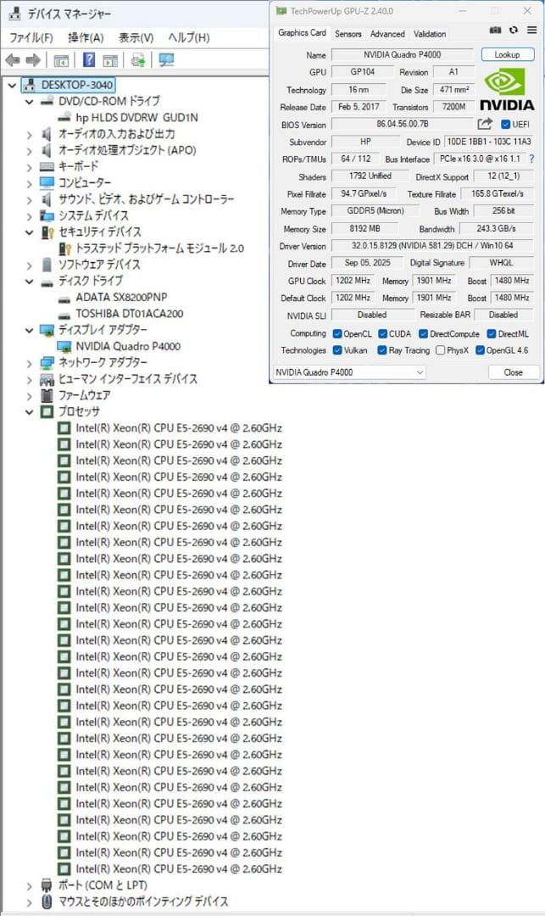Select the security devices category icon
This screenshot has width=545, height=916.
click(x=47, y=232)
